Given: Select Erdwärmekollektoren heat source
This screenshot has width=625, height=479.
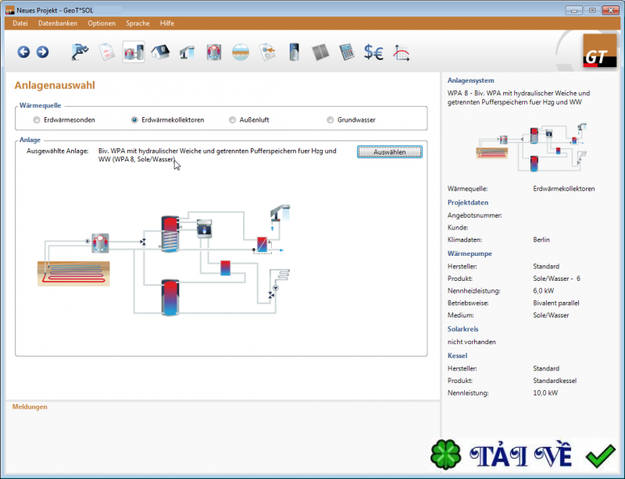Looking at the screenshot, I should point(134,120).
